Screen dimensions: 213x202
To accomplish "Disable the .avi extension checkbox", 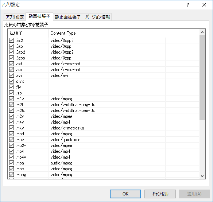I will pyautogui.click(x=12, y=75).
